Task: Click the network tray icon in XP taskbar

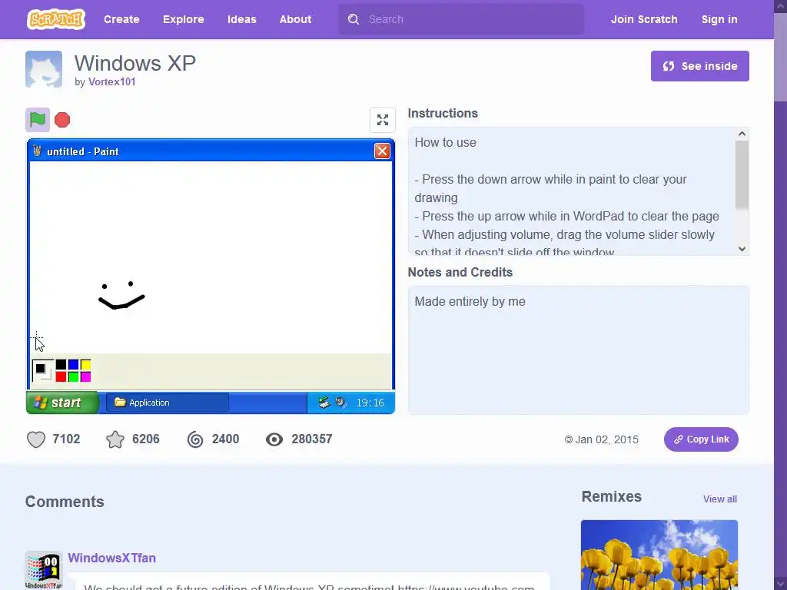Action: pyautogui.click(x=324, y=403)
